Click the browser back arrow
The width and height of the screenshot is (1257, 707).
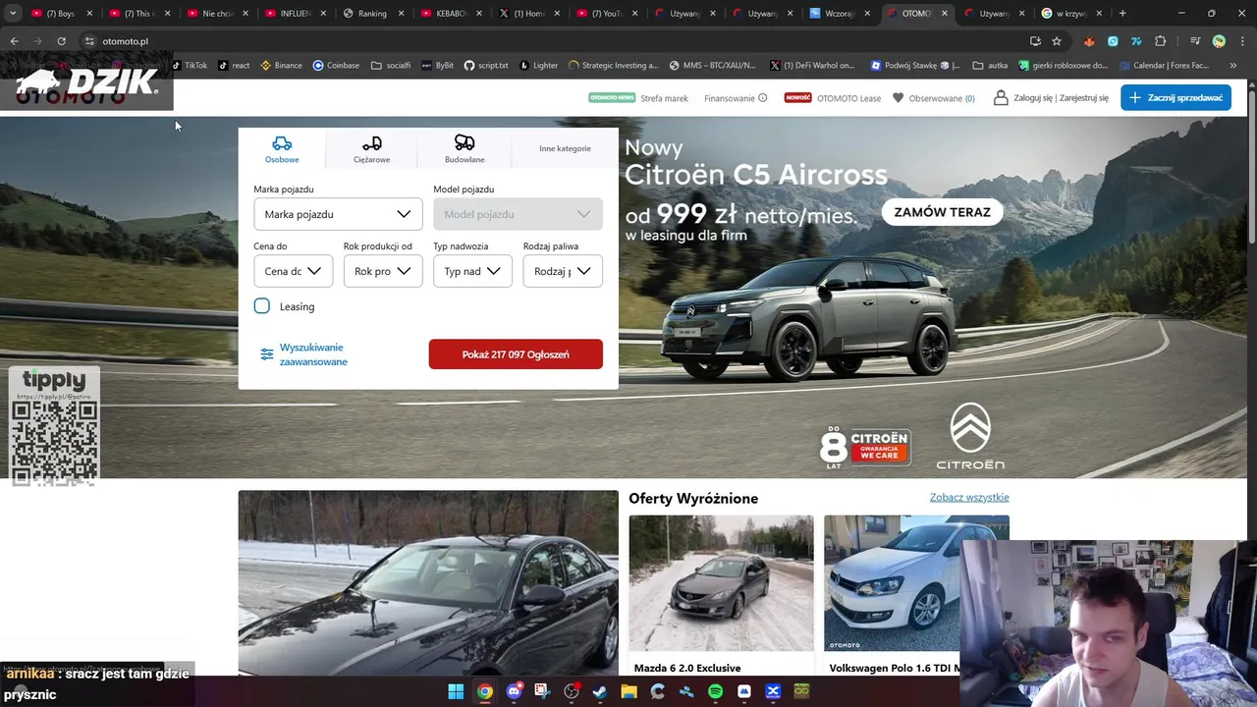[x=14, y=41]
